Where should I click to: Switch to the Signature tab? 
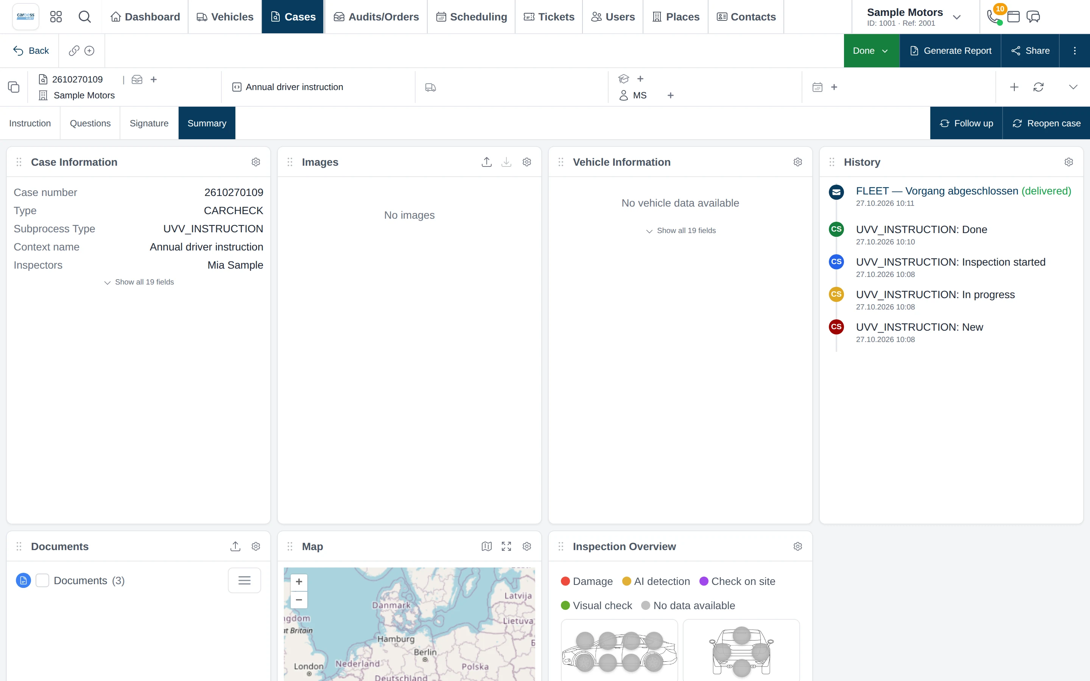[149, 123]
